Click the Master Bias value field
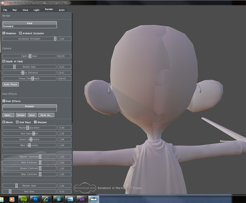Viewport: 246px width, 203px height. click(x=64, y=185)
